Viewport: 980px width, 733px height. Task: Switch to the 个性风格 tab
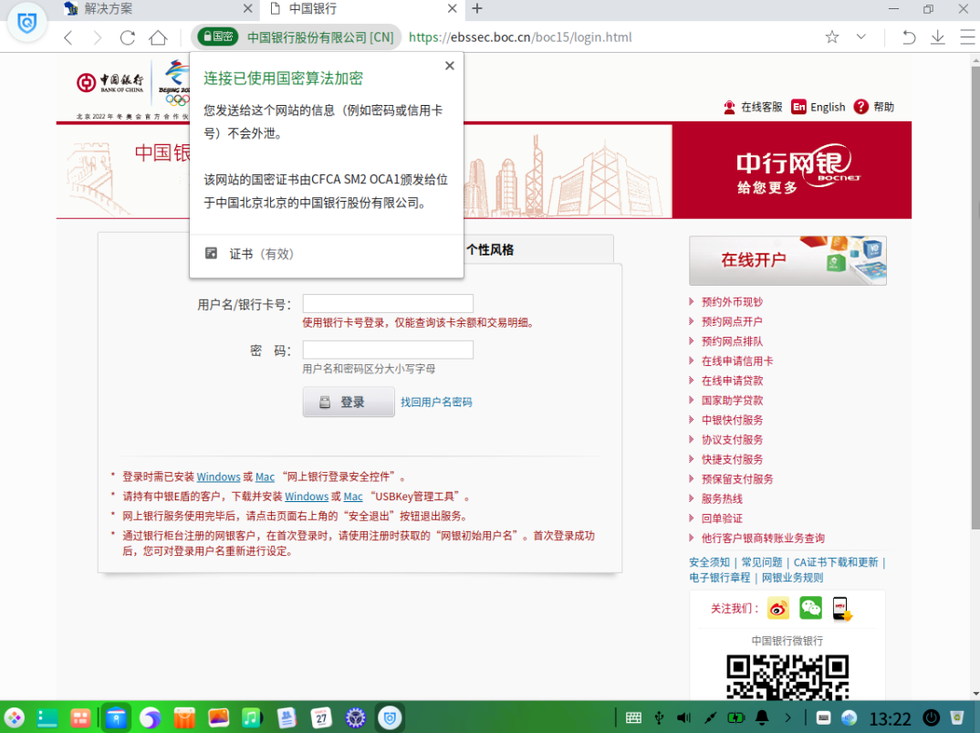pyautogui.click(x=490, y=249)
